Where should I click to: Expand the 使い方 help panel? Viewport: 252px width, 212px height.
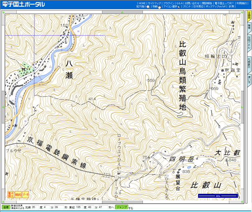point(249,79)
